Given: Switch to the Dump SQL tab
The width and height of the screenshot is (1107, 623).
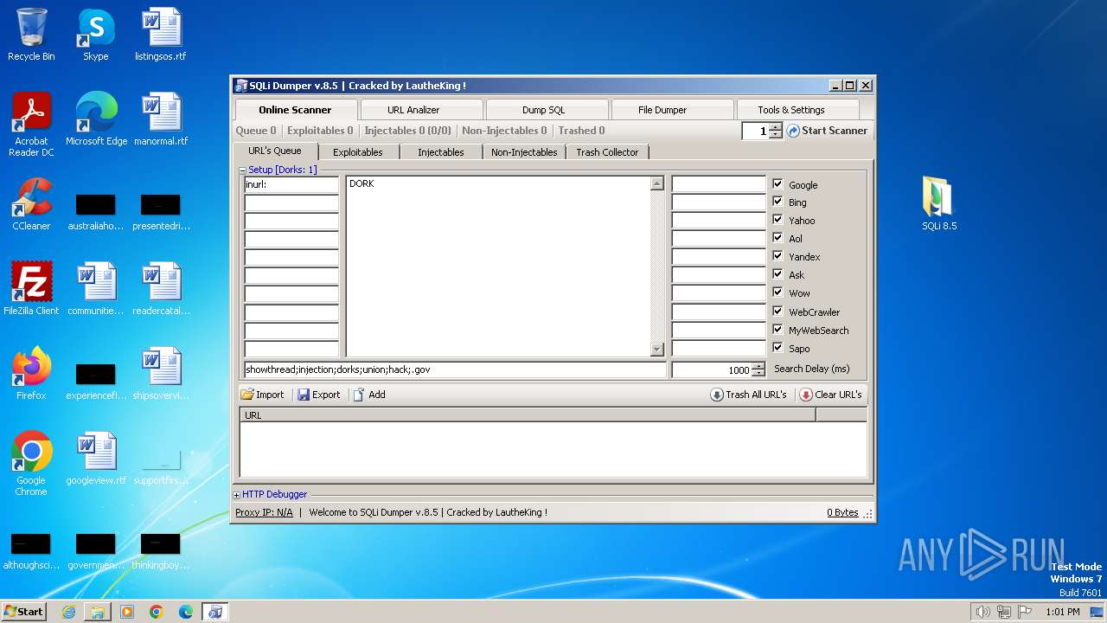Looking at the screenshot, I should [544, 110].
